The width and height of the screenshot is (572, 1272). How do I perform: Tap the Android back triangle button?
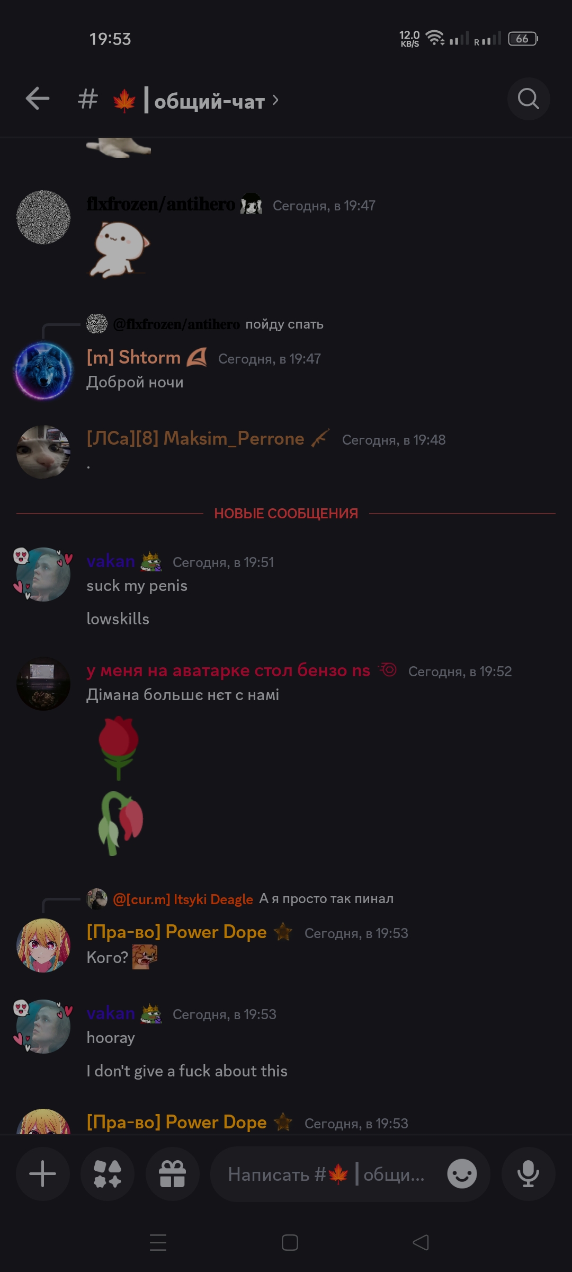coord(421,1242)
